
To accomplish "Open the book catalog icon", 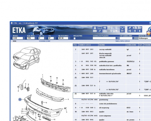I will click(100, 28).
